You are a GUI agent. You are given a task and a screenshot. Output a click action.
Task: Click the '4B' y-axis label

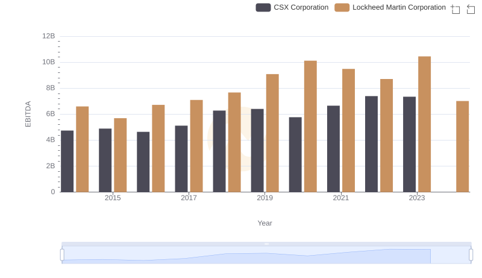51,140
